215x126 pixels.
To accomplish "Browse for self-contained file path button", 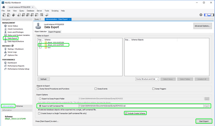I will click(207, 106).
